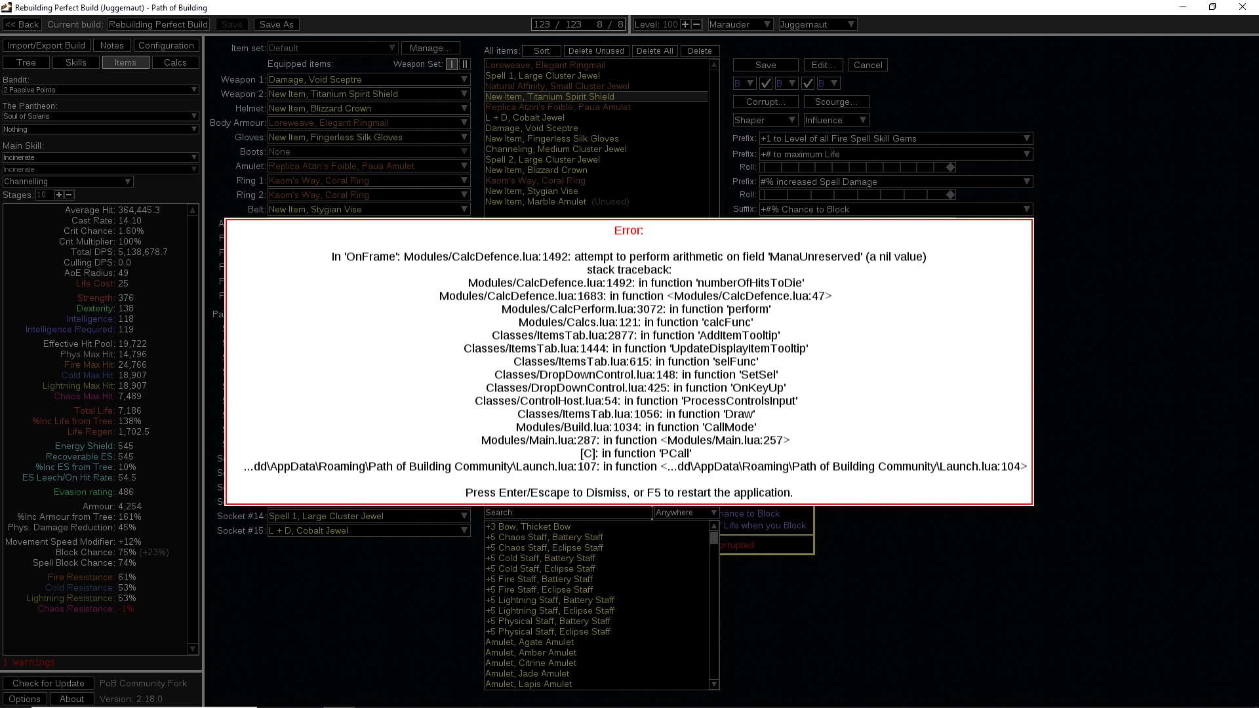Switch to the Calcs tab
This screenshot has width=1259, height=708.
pos(175,62)
